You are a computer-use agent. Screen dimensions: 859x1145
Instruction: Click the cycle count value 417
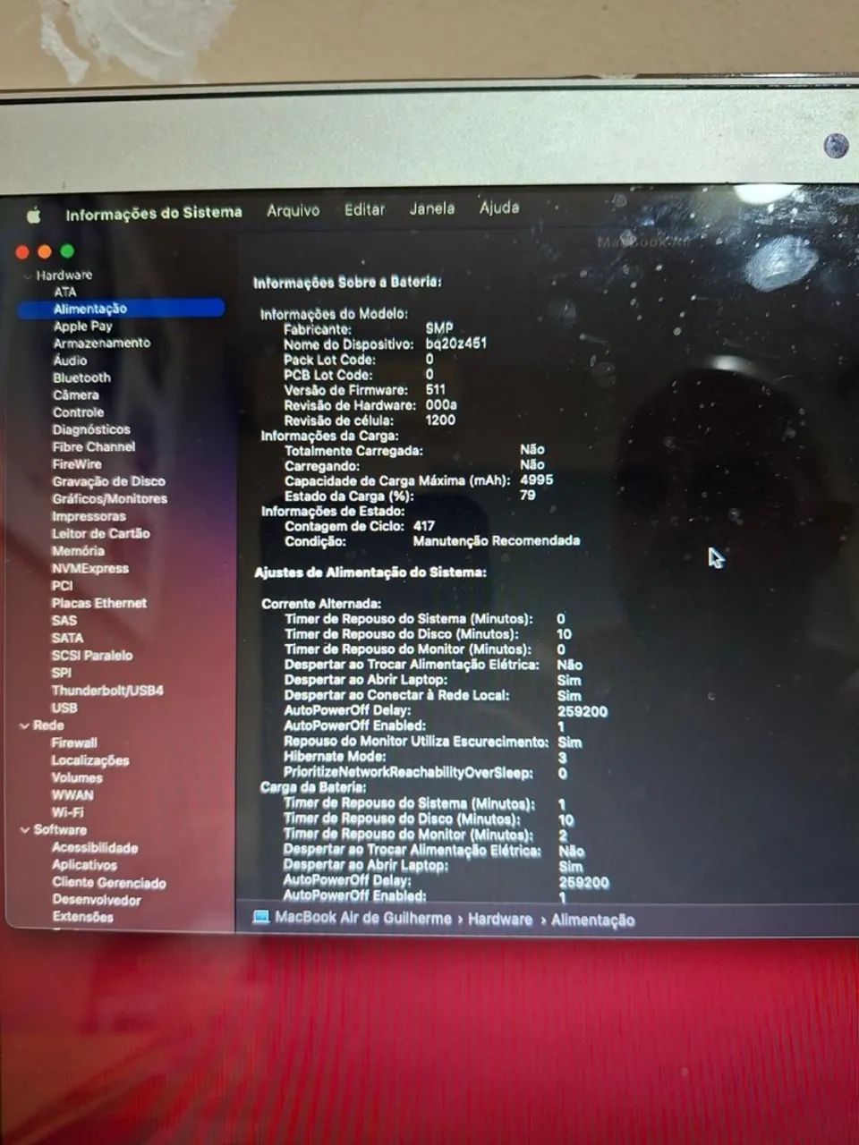coord(424,526)
